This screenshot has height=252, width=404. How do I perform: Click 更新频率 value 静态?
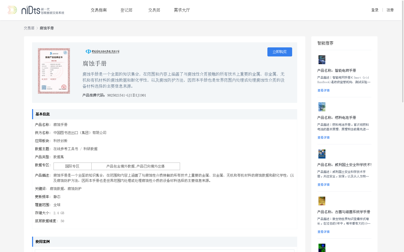[57, 197]
